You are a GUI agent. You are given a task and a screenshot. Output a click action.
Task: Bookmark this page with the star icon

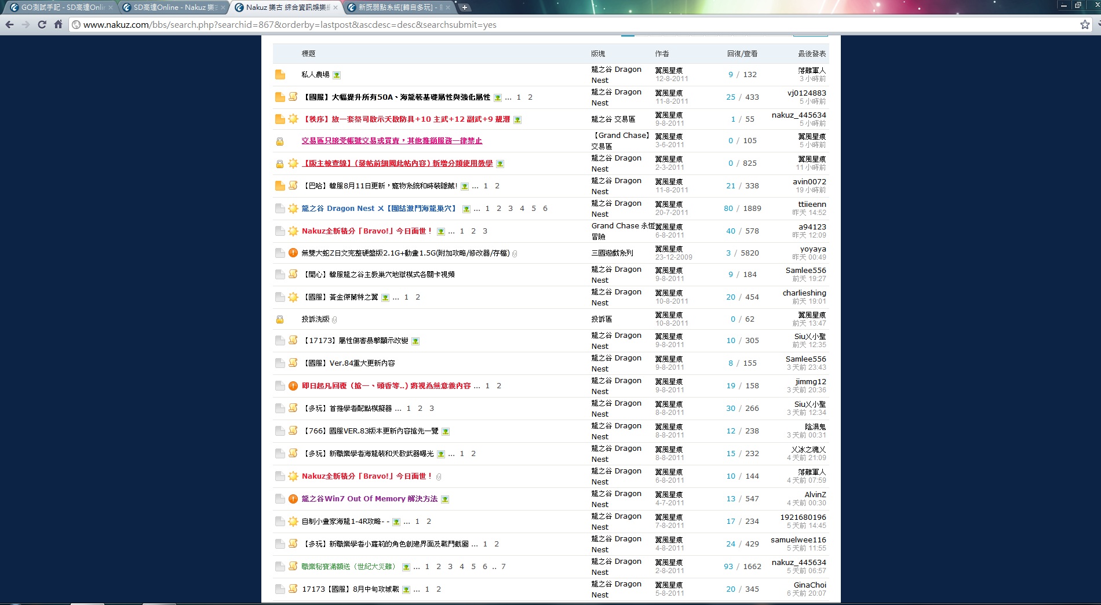[x=1085, y=24]
